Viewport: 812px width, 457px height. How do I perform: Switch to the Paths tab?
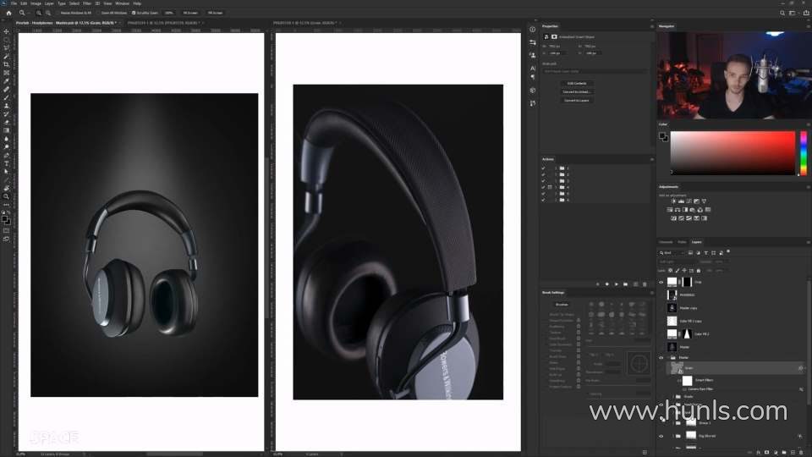(x=683, y=242)
